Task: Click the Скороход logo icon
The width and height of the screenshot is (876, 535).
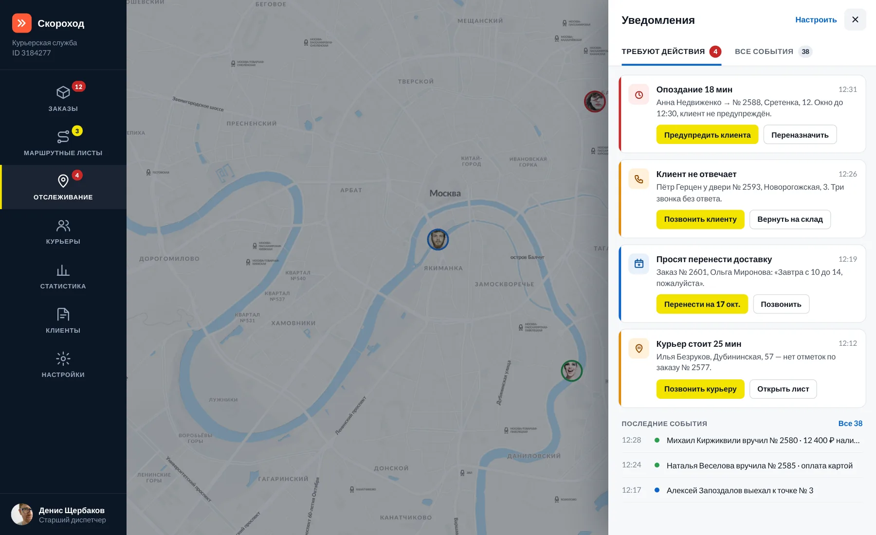Action: coord(22,23)
